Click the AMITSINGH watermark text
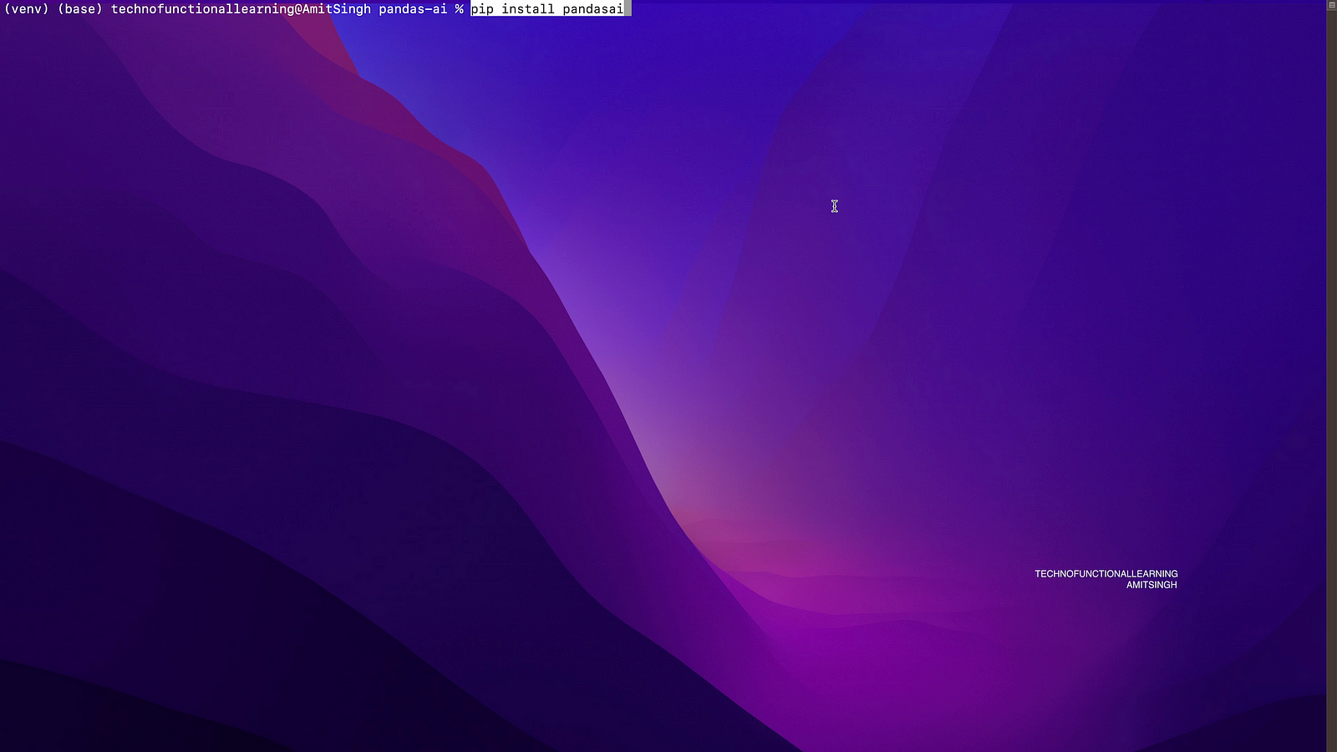Image resolution: width=1337 pixels, height=752 pixels. (x=1151, y=585)
